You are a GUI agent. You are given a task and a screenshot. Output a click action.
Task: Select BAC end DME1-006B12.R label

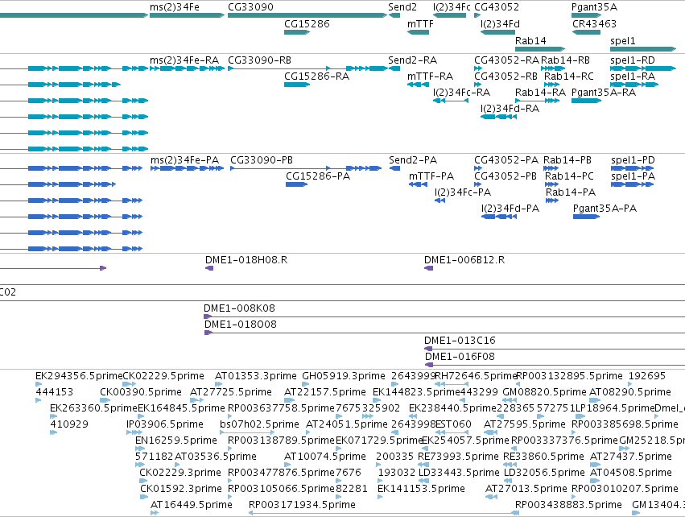[x=464, y=260]
